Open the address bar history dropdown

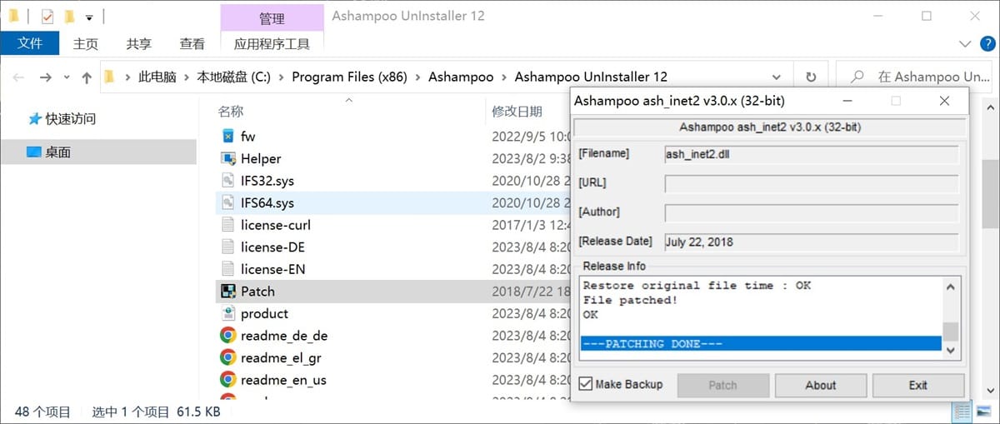pos(780,77)
